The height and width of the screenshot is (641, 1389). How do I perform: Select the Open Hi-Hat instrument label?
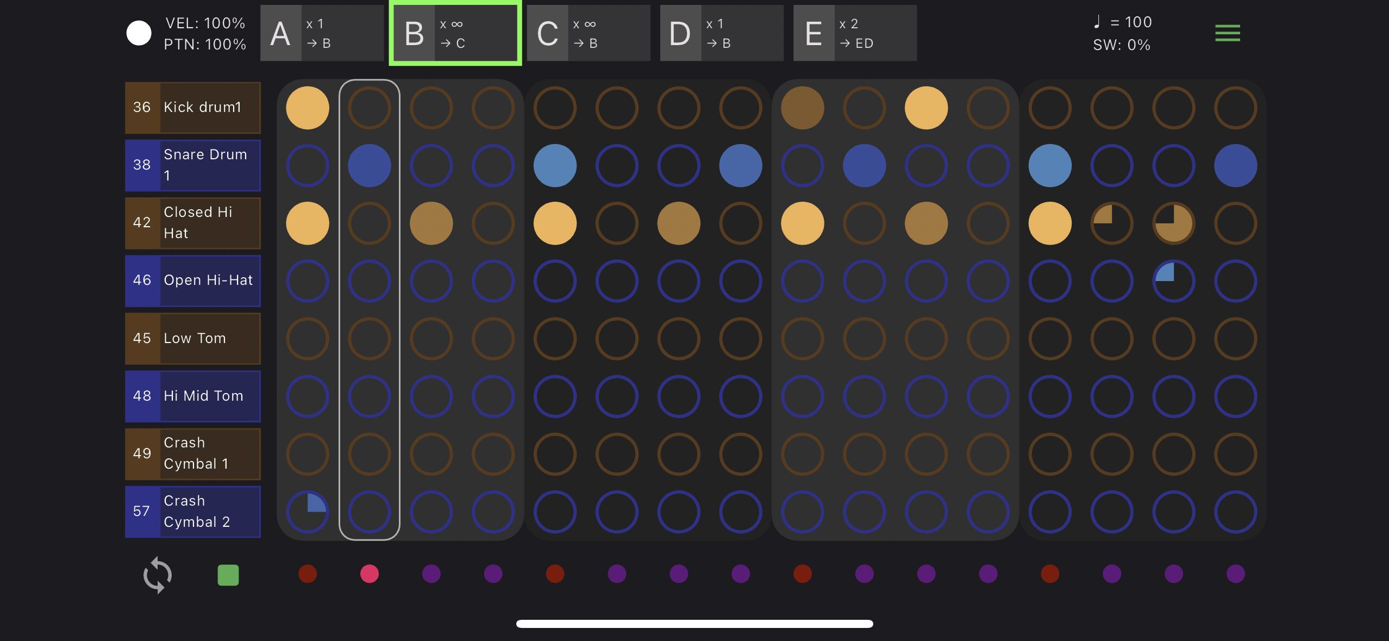pyautogui.click(x=193, y=281)
